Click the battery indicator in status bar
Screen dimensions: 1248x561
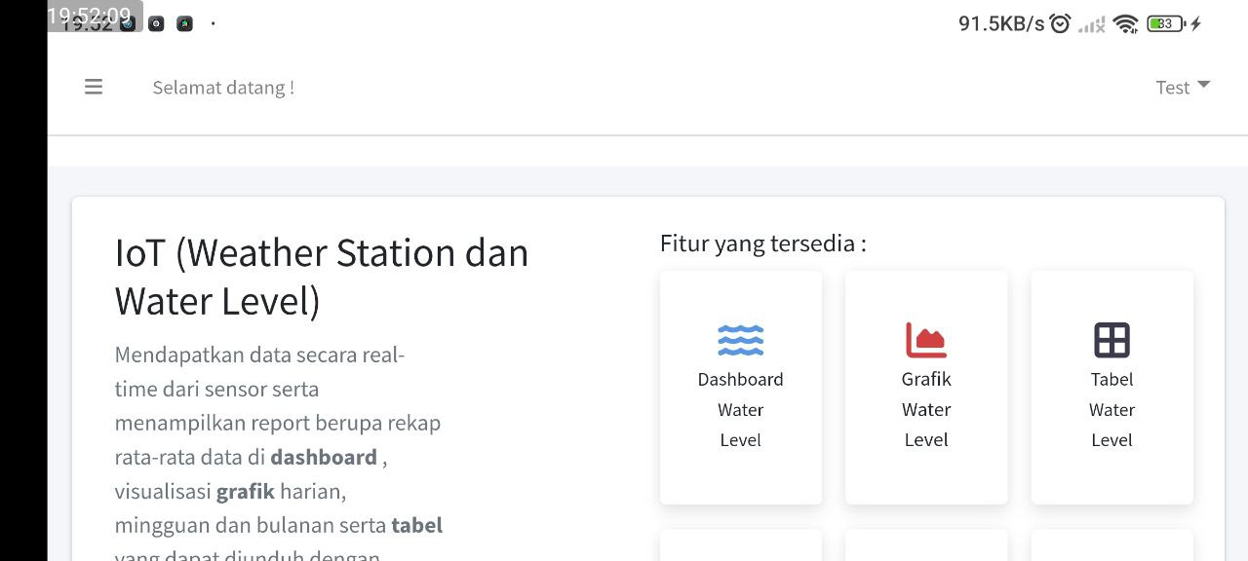1166,23
